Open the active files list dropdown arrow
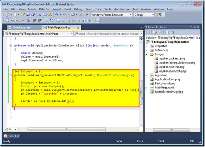205x147 pixels. click(x=141, y=28)
